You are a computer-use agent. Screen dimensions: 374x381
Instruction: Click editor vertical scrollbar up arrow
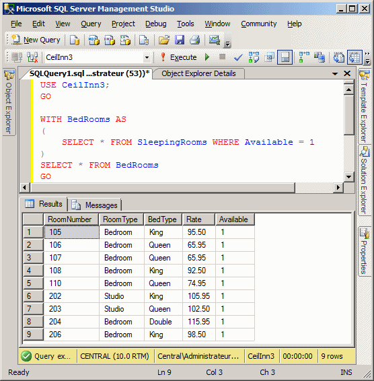coord(348,90)
